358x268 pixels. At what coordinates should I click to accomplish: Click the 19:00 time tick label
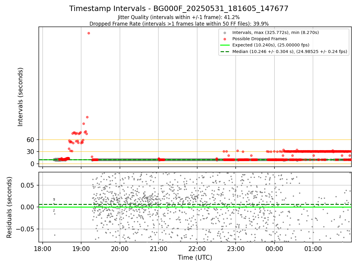coord(81,248)
